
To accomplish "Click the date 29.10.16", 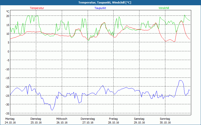I will pos(139,122).
